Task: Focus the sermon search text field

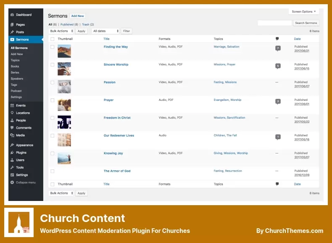Action: pos(274,23)
